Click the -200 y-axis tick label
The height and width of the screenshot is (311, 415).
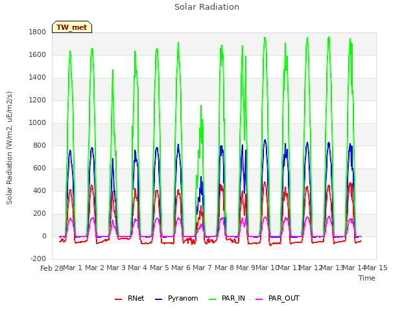[38, 259]
